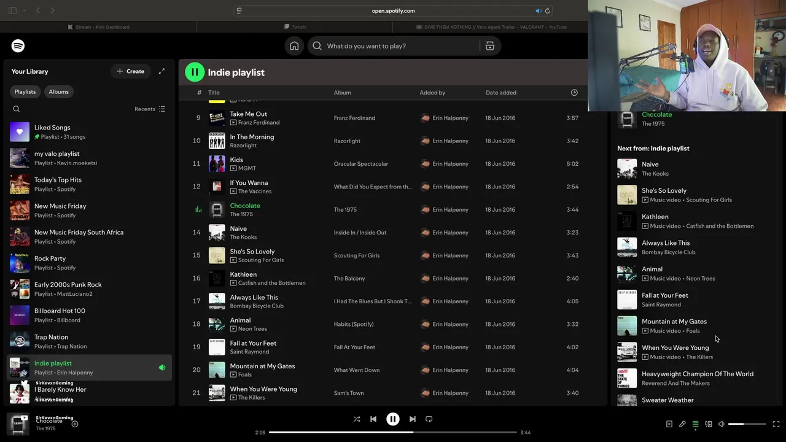Sort by the Title column header
786x442 pixels.
214,93
